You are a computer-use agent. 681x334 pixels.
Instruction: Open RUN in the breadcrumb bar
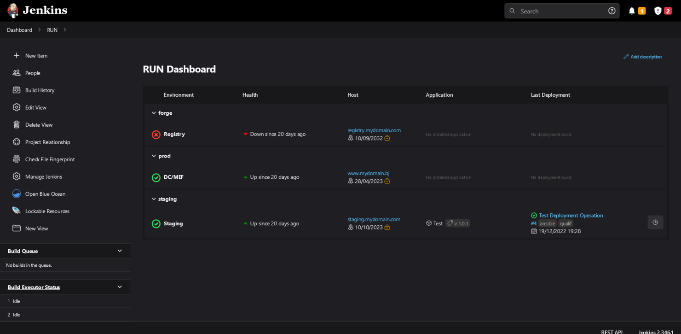pos(52,29)
